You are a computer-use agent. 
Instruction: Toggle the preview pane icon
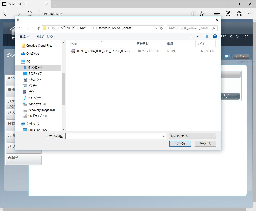[x=206, y=36]
